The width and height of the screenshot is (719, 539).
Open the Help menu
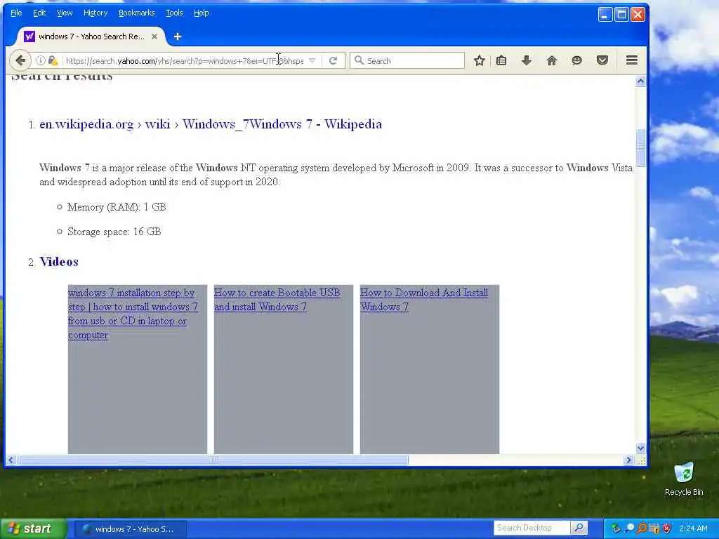point(202,13)
